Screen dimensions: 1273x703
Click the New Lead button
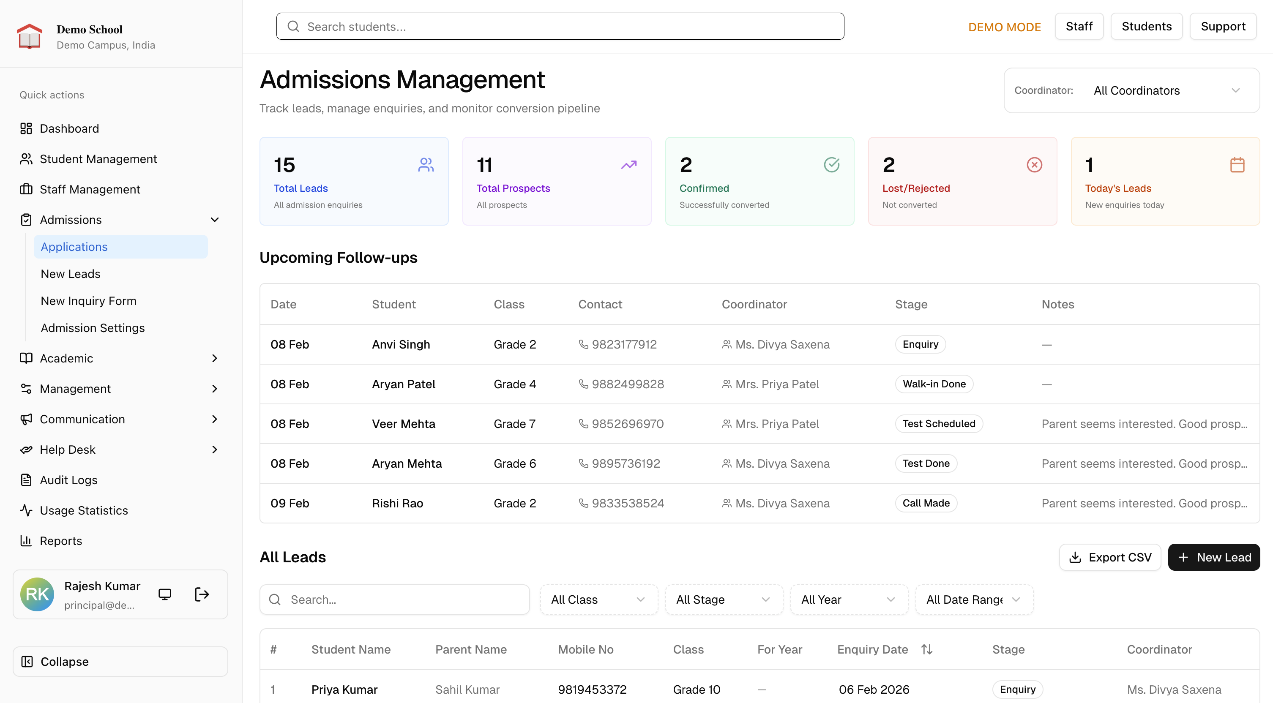click(x=1214, y=557)
